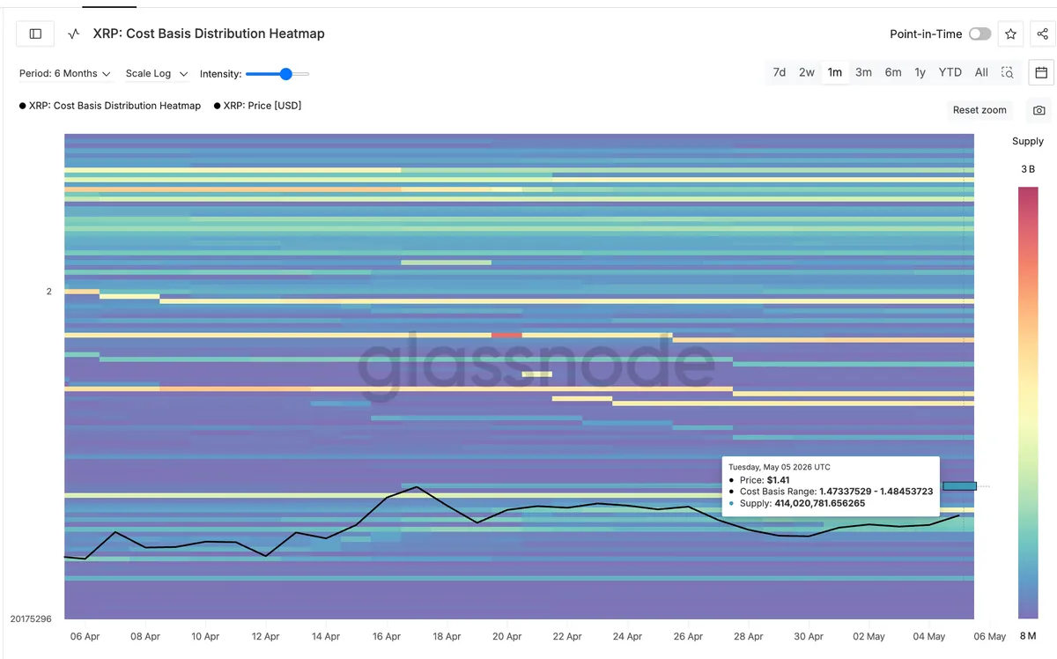Select the All time range
Image resolution: width=1057 pixels, height=659 pixels.
click(x=981, y=72)
